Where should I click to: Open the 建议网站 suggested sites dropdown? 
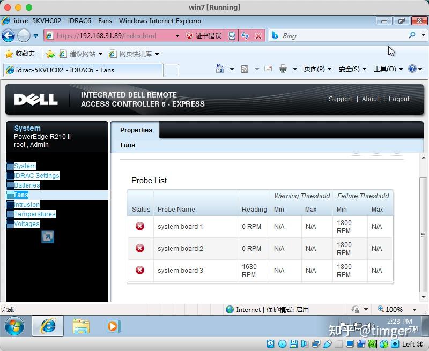point(82,54)
